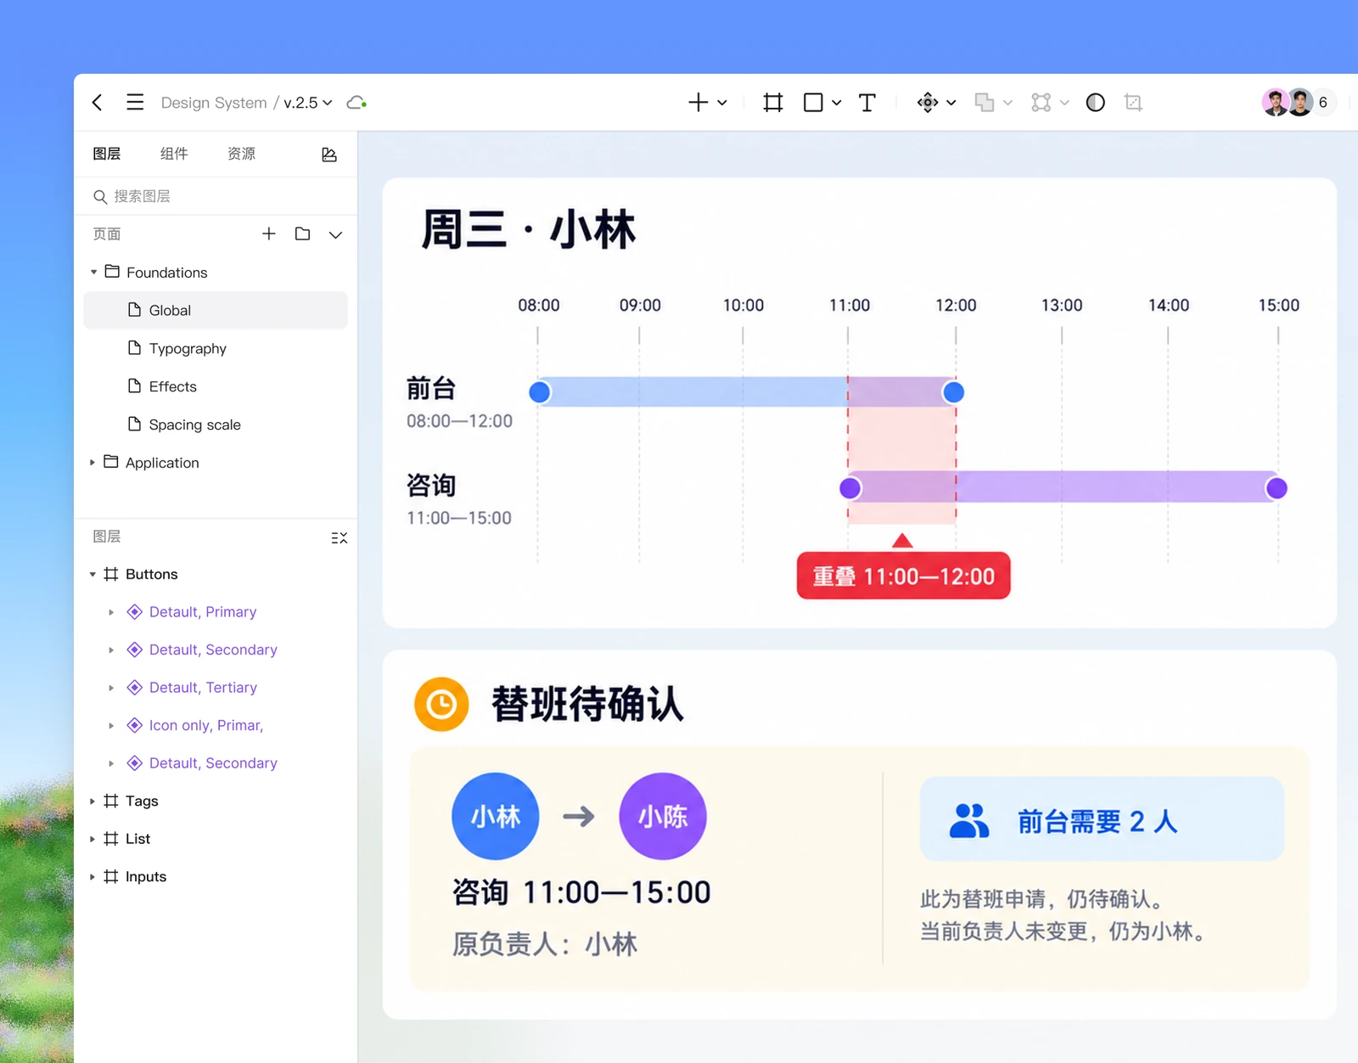Go back using the left chevron
1358x1063 pixels.
pos(98,103)
